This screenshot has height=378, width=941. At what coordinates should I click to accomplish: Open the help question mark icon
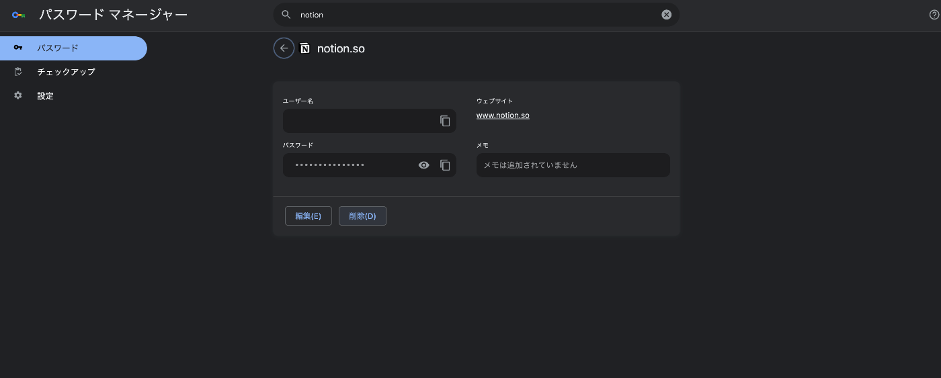934,15
